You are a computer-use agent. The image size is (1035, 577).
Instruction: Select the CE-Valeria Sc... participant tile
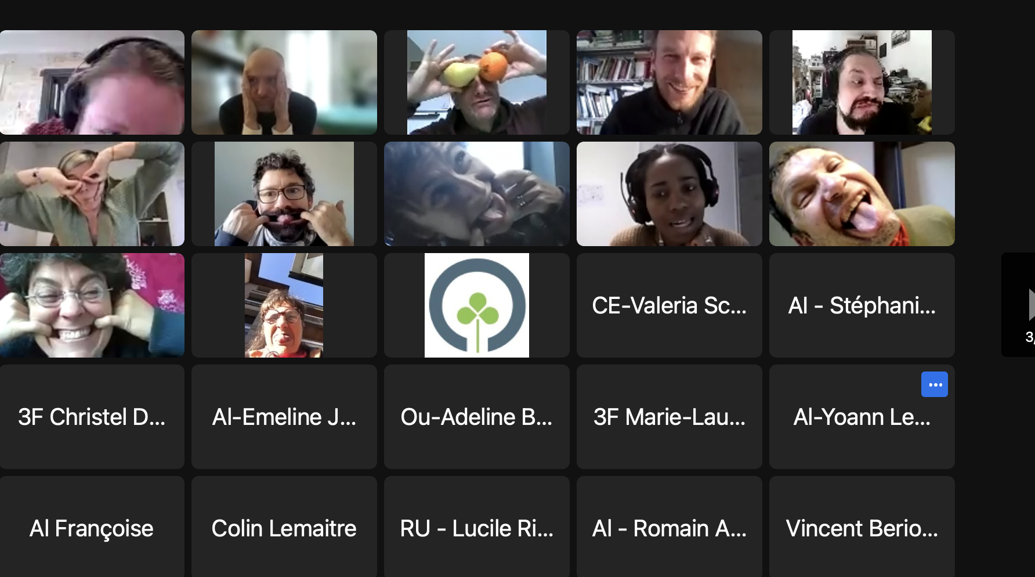pyautogui.click(x=670, y=305)
